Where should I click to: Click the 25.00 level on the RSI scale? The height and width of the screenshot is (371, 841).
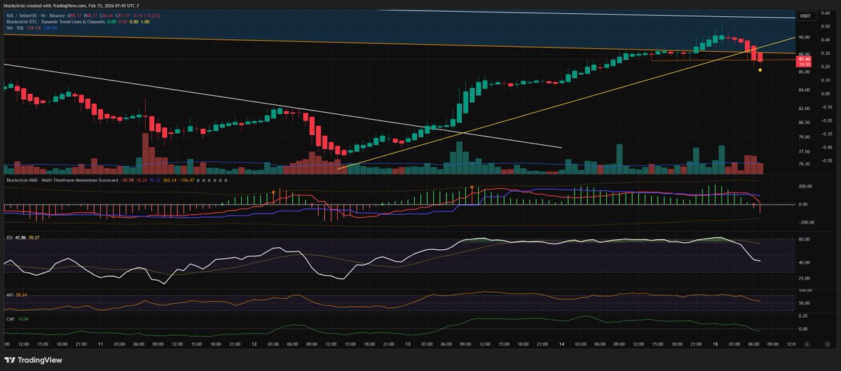(804, 278)
